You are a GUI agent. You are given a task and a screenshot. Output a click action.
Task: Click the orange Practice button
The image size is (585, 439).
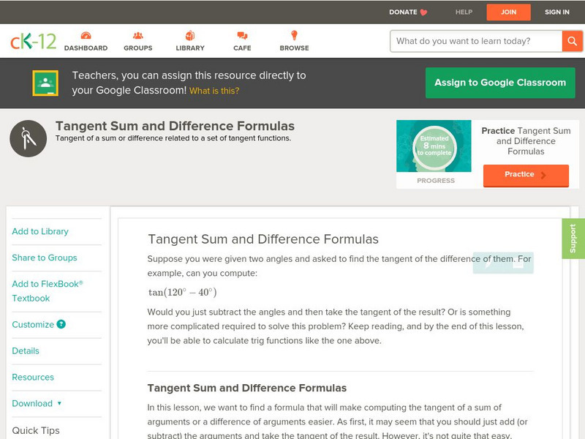[526, 175]
